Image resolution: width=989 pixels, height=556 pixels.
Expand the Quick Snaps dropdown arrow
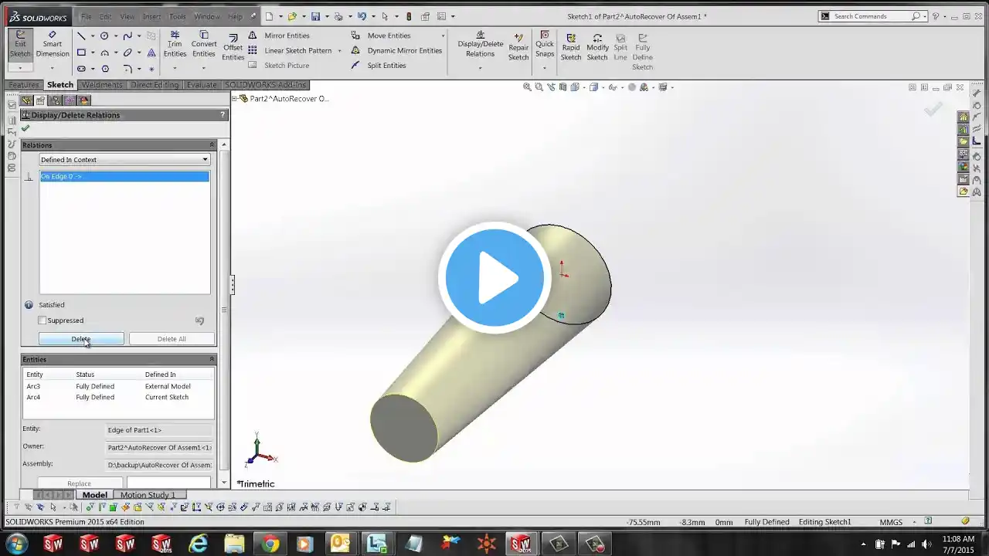coord(545,67)
